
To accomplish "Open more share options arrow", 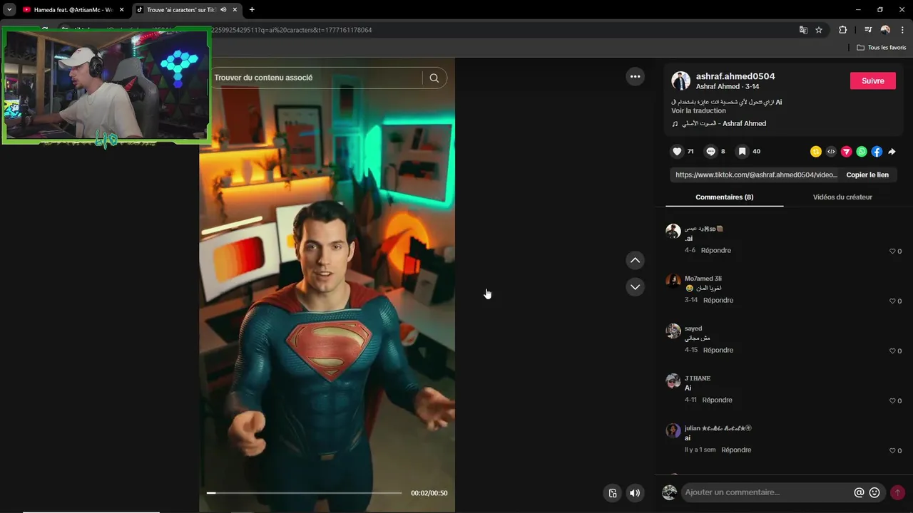I will point(892,152).
